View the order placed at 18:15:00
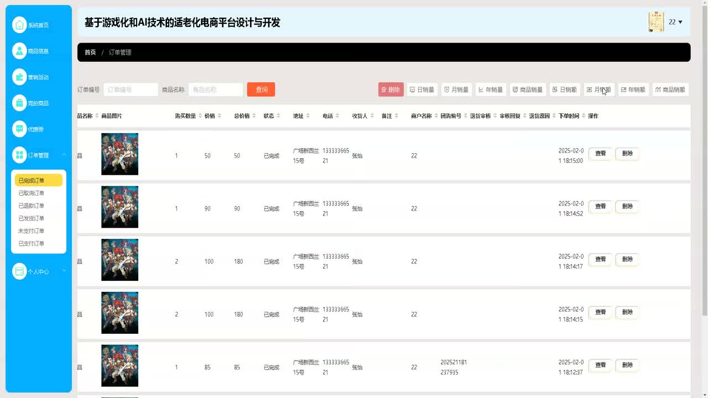This screenshot has width=708, height=398. [600, 154]
